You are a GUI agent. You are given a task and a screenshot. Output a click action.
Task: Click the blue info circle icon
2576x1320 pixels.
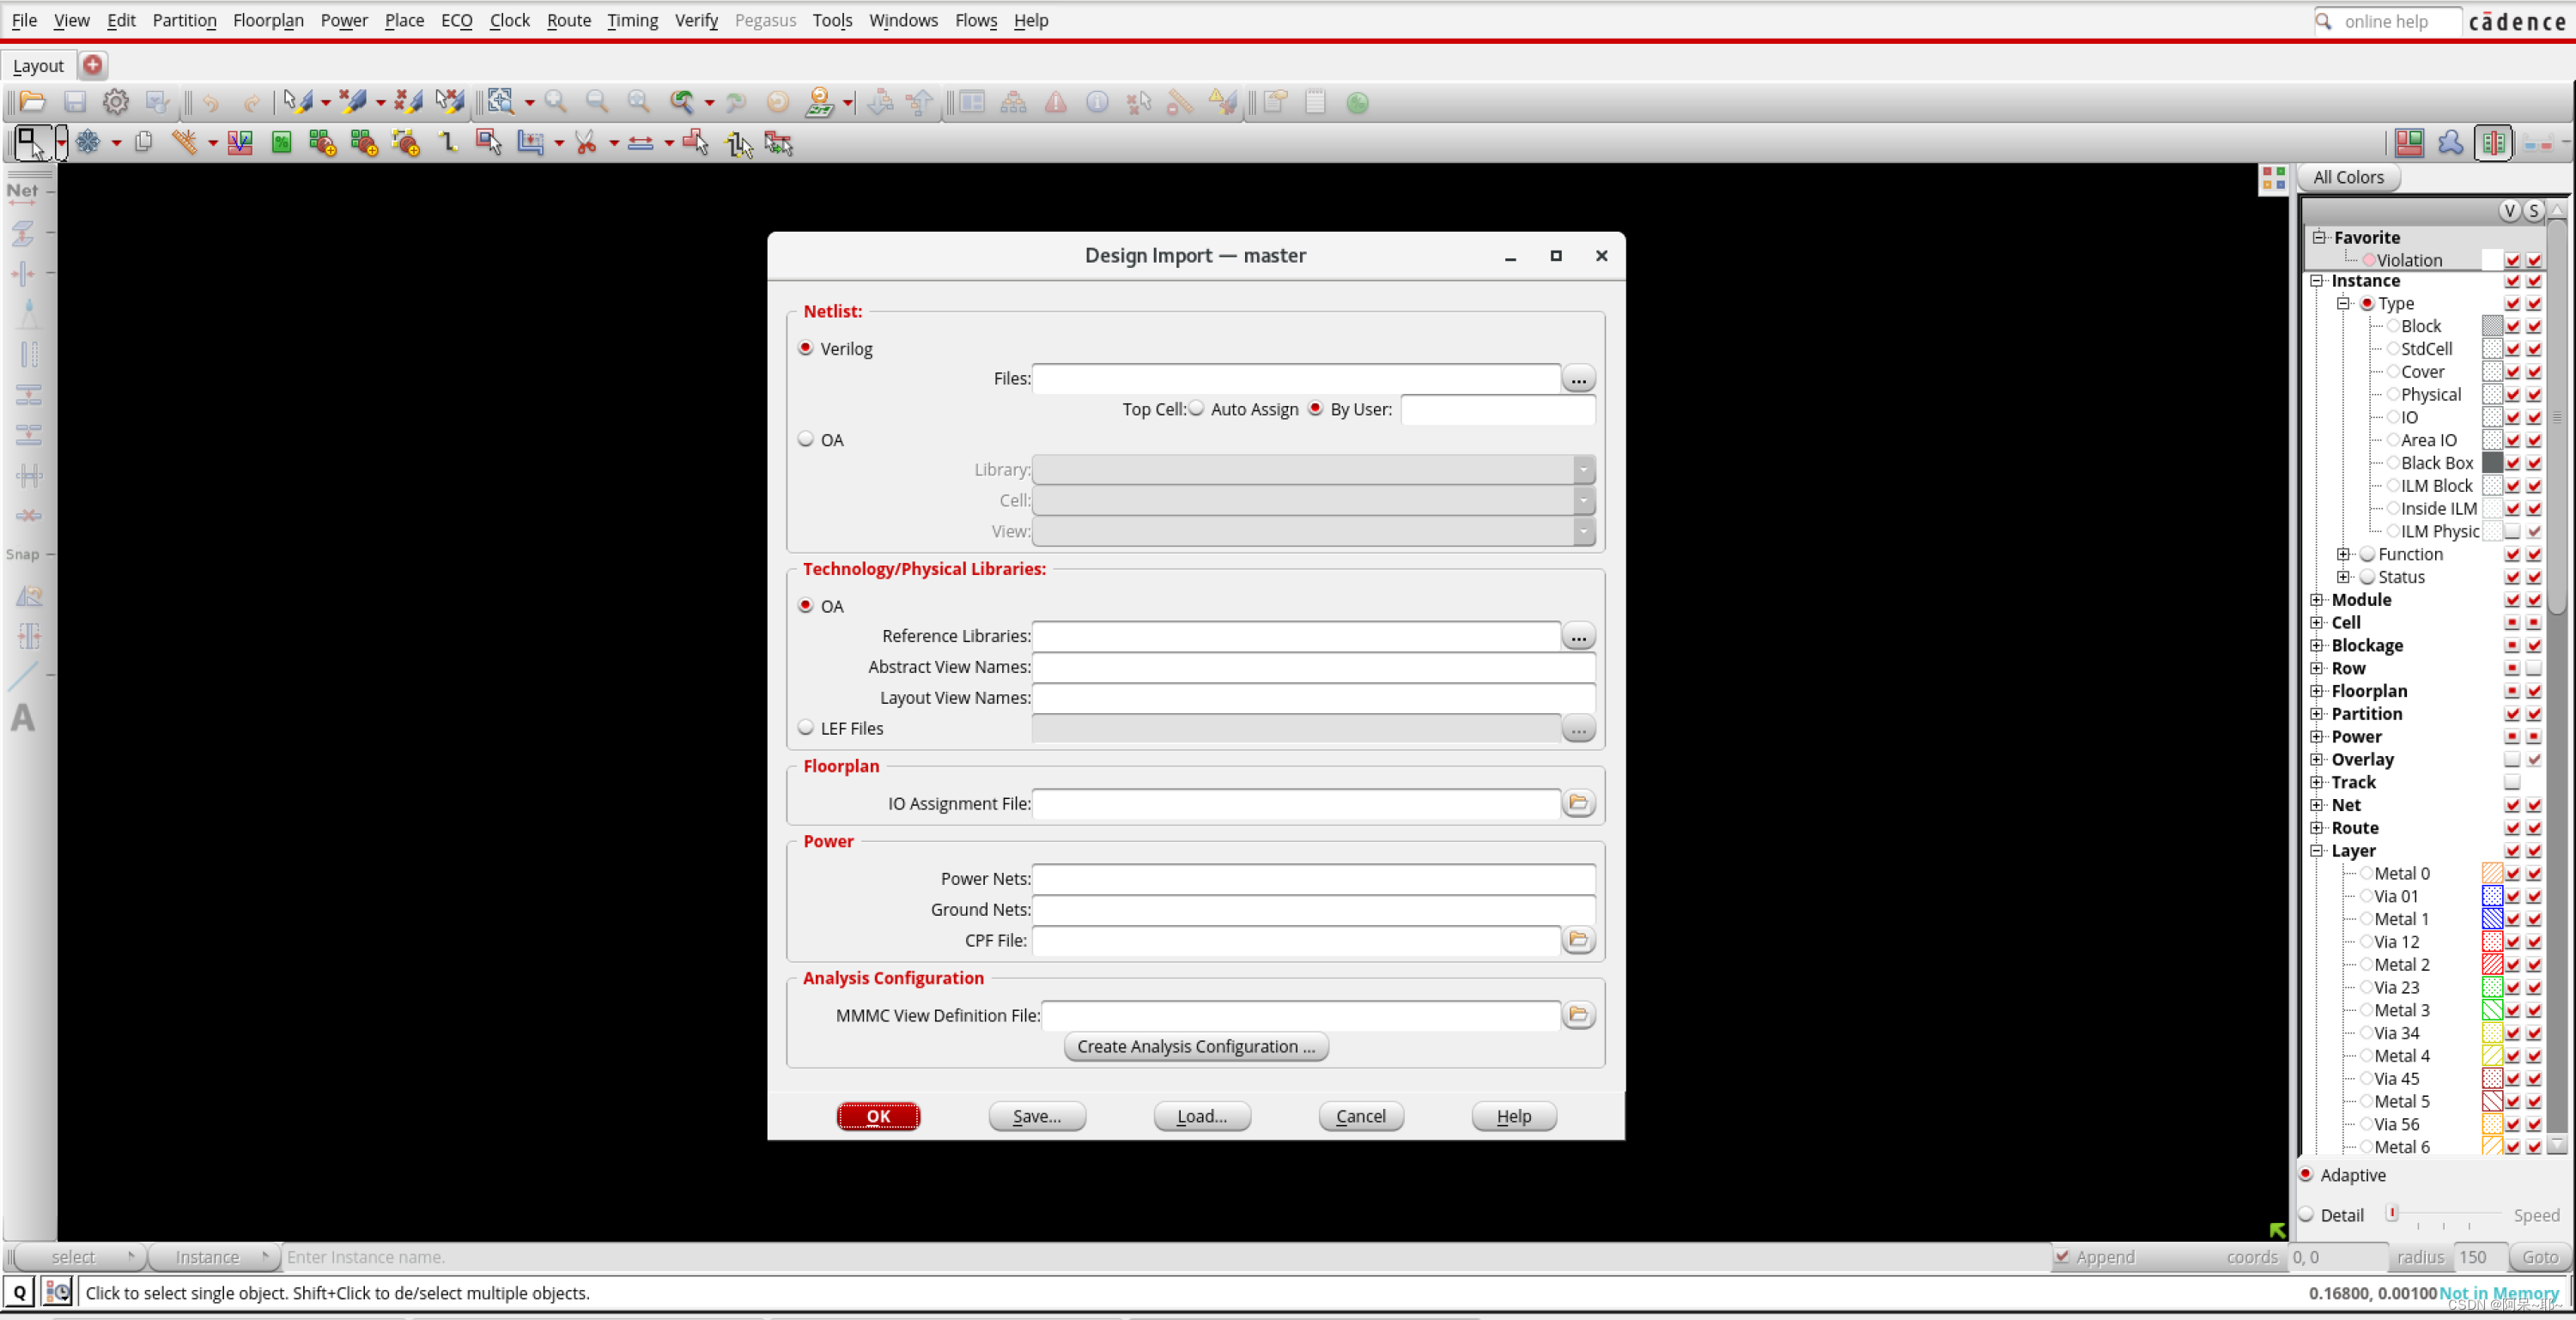(1097, 102)
